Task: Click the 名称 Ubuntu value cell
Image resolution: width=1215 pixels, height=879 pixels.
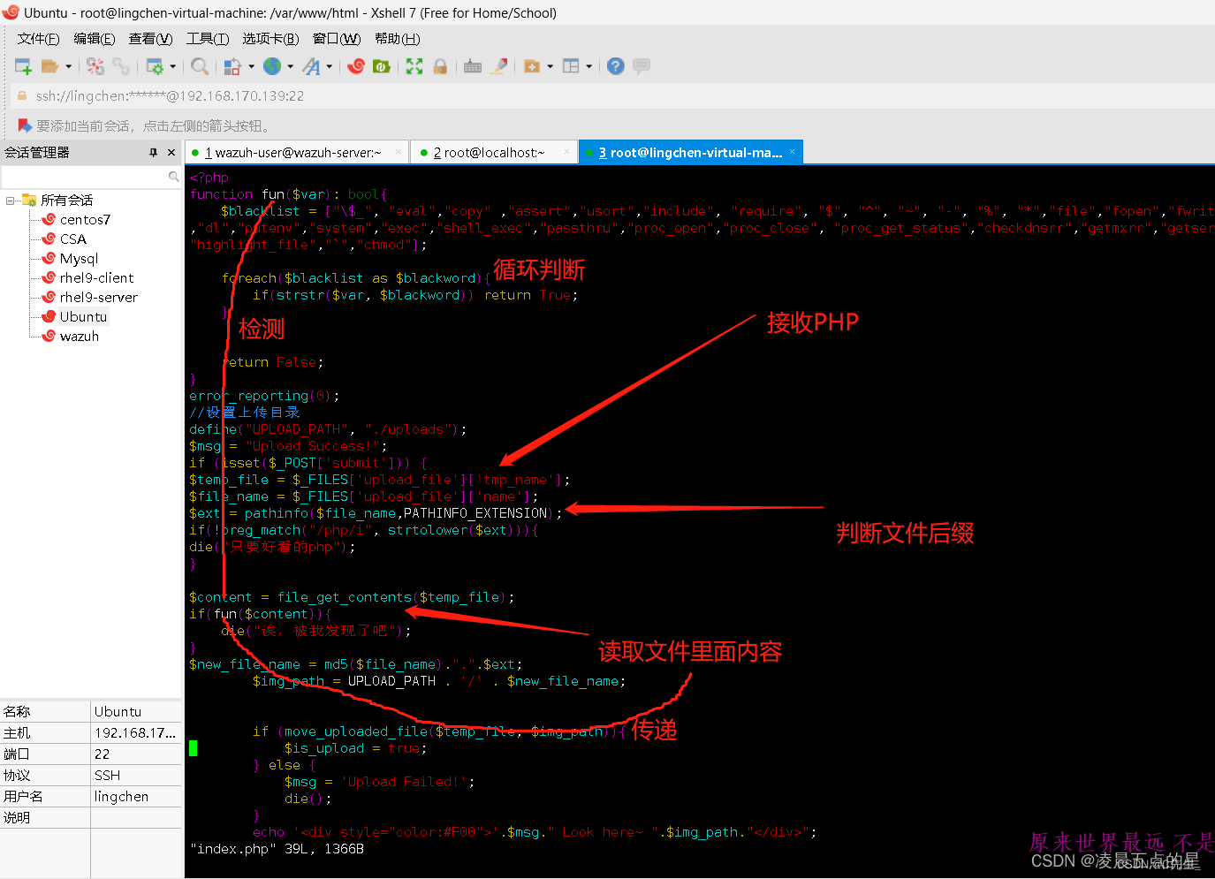Action: pyautogui.click(x=136, y=712)
